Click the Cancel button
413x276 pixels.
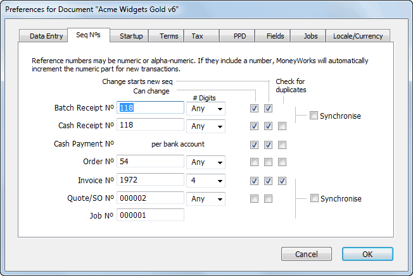tap(307, 254)
